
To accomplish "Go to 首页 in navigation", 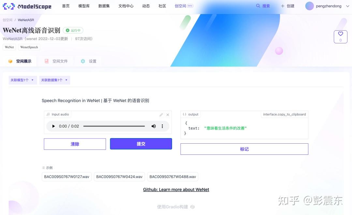I will tap(66, 6).
